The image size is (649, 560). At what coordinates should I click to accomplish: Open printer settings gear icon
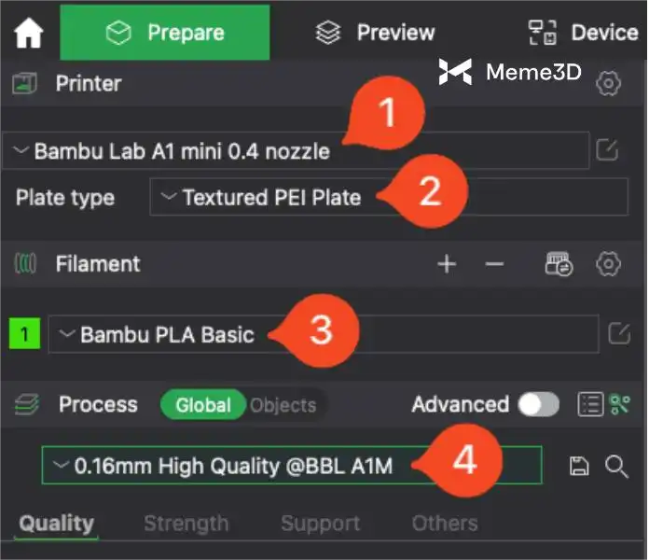(x=608, y=84)
